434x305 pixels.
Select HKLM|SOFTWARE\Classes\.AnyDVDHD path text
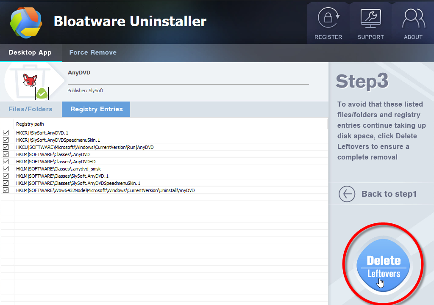tap(56, 162)
